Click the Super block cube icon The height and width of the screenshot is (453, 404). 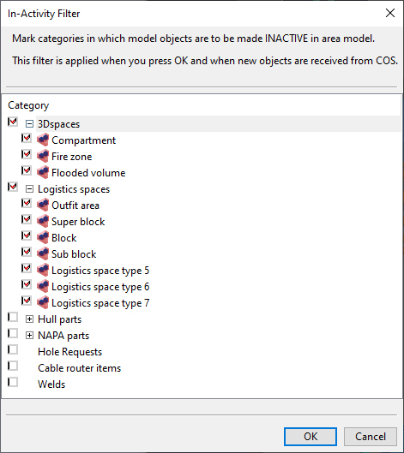point(43,221)
